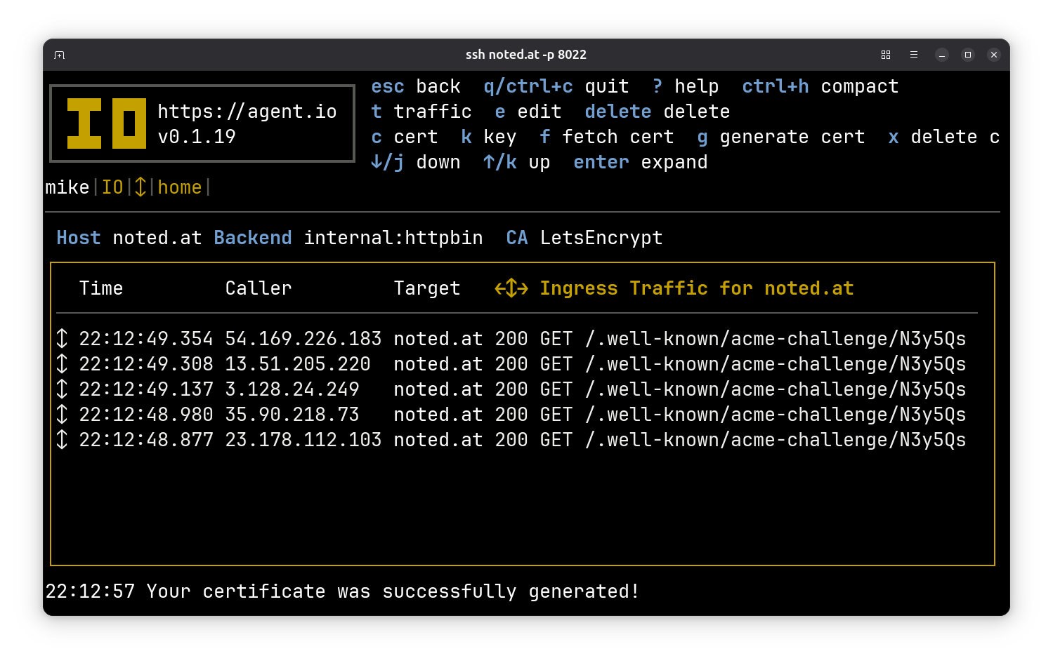The image size is (1053, 663).
Task: Click the Ingress Traffic heading arrows icon
Action: 511,288
